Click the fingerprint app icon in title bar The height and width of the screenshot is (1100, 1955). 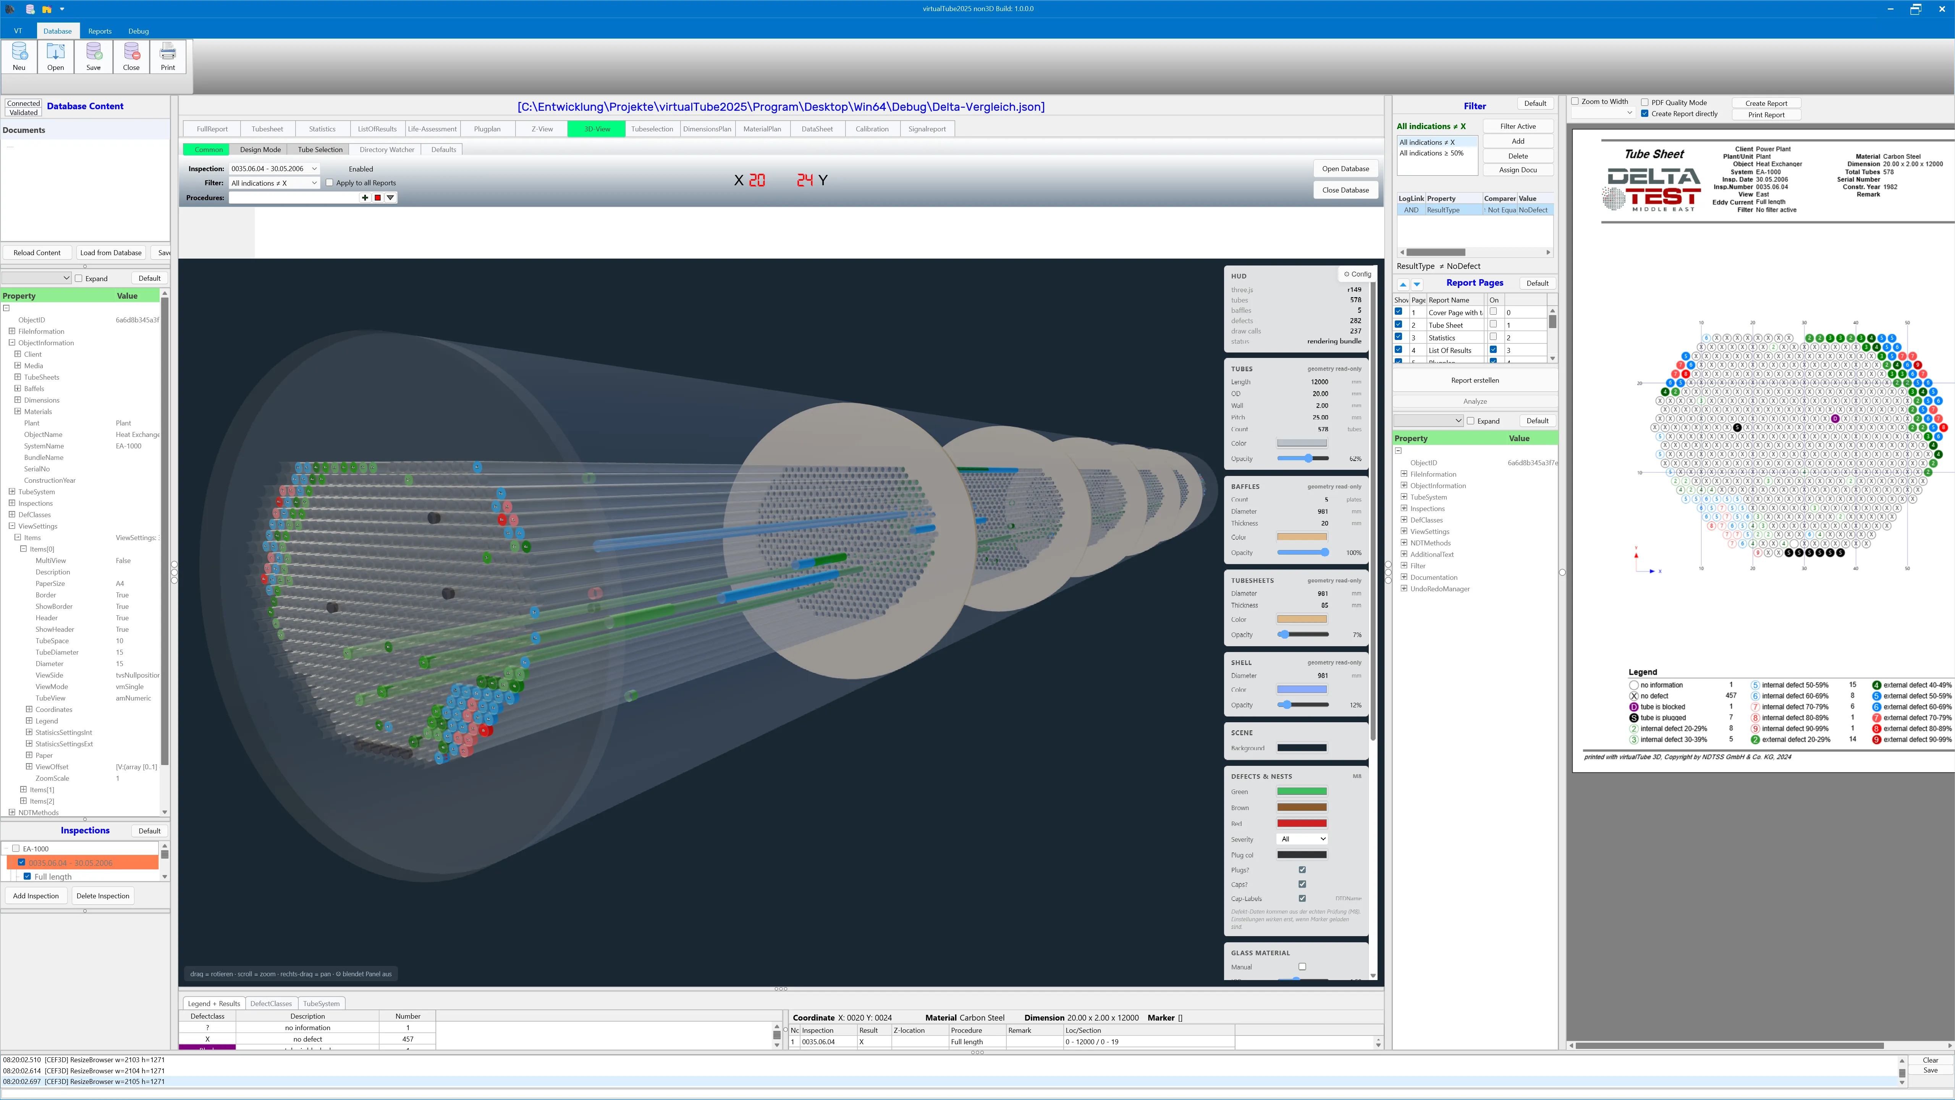tap(11, 9)
